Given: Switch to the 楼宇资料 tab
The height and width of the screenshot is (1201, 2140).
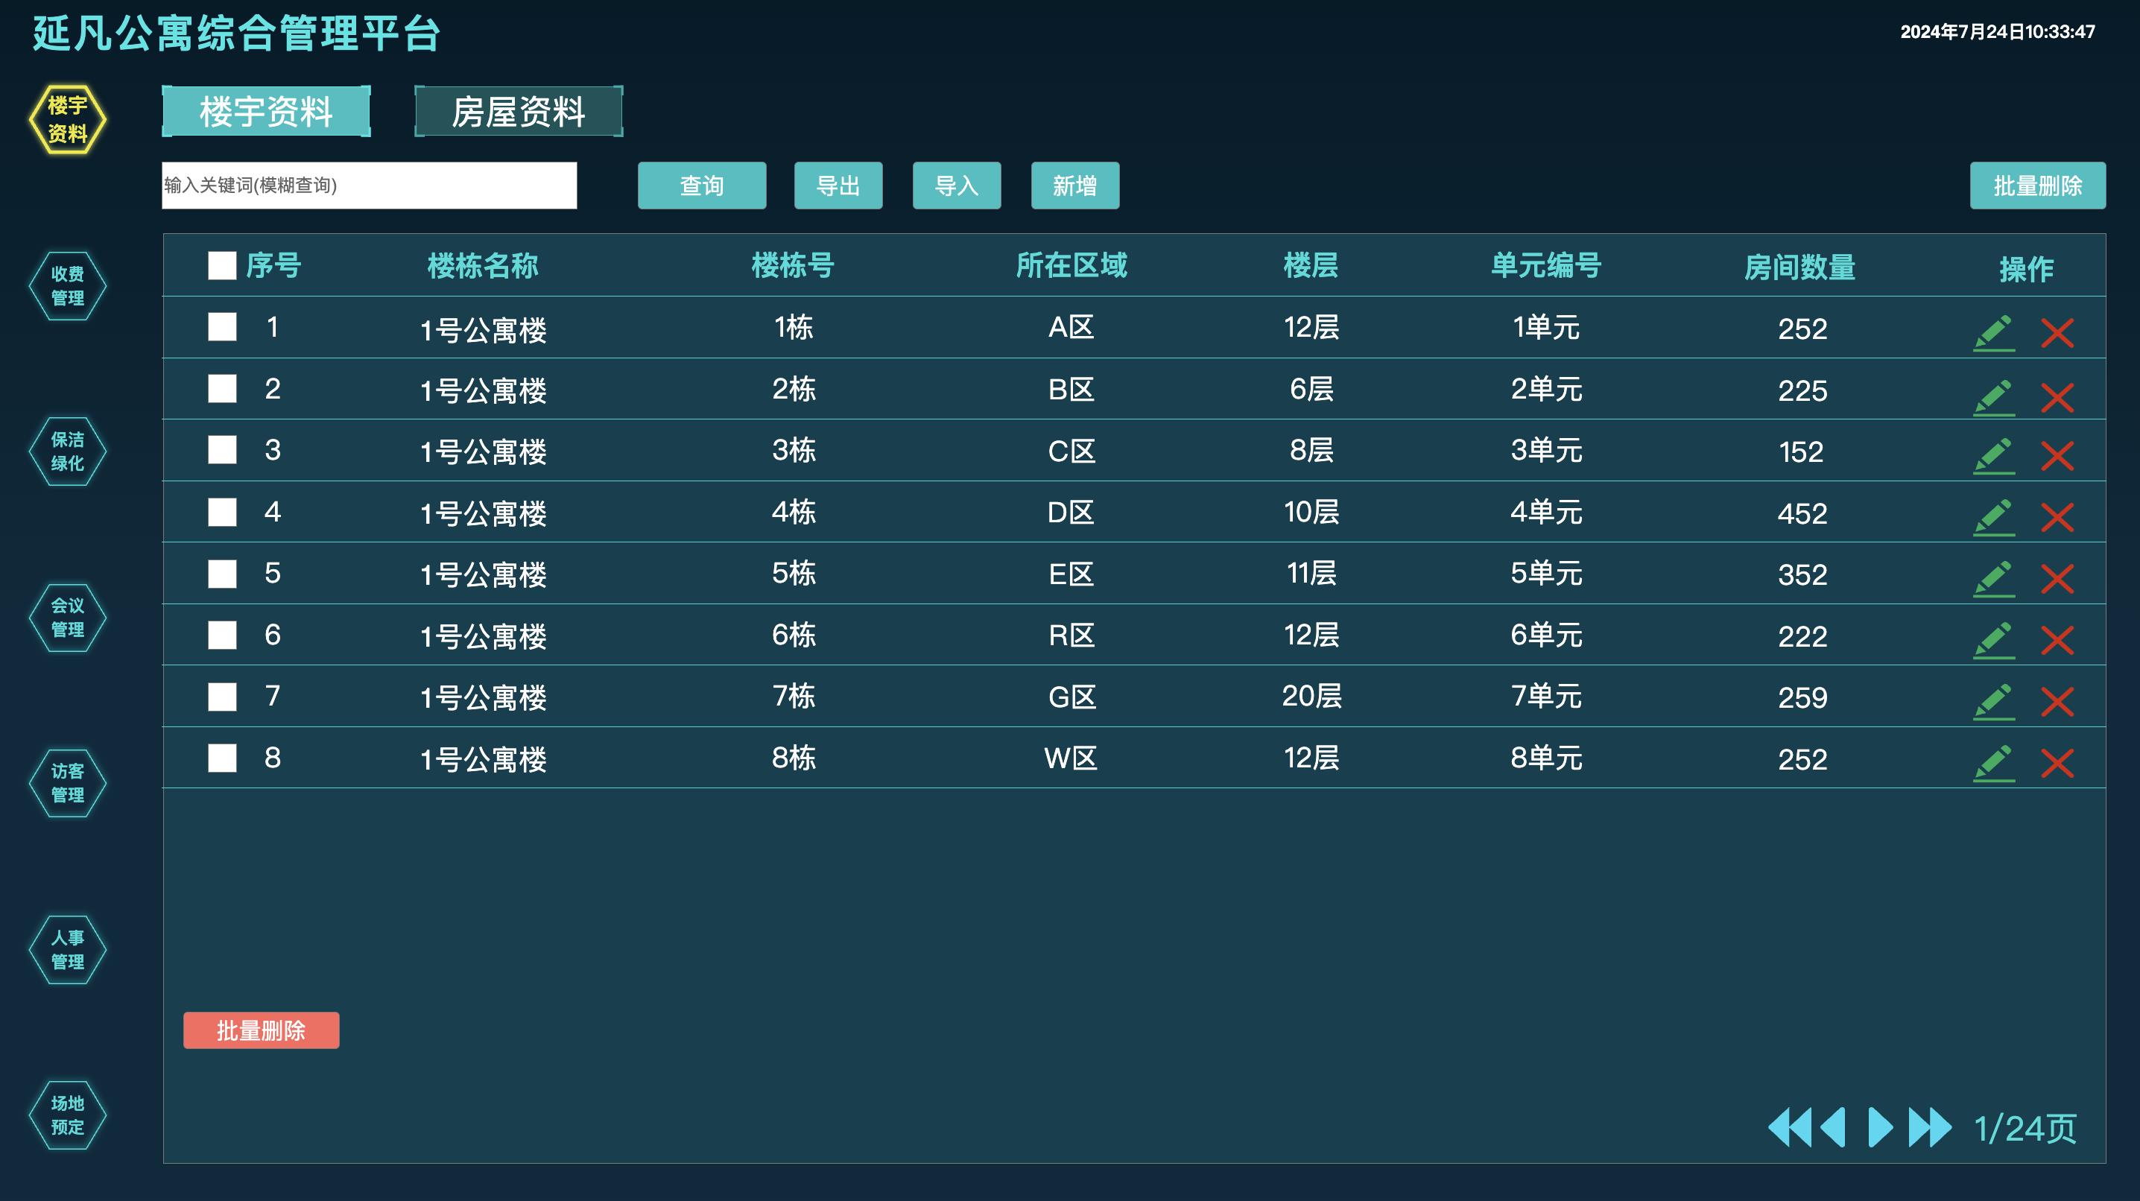Looking at the screenshot, I should 266,110.
